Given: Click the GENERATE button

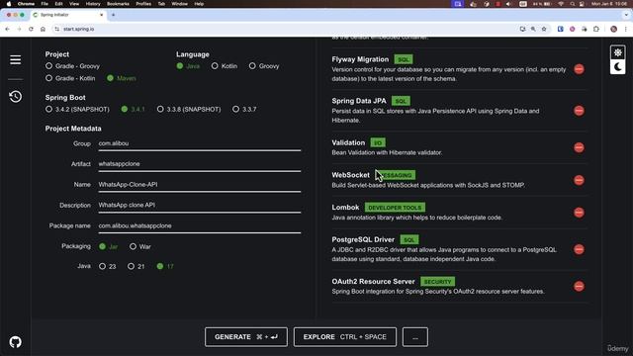Looking at the screenshot, I should coord(246,336).
